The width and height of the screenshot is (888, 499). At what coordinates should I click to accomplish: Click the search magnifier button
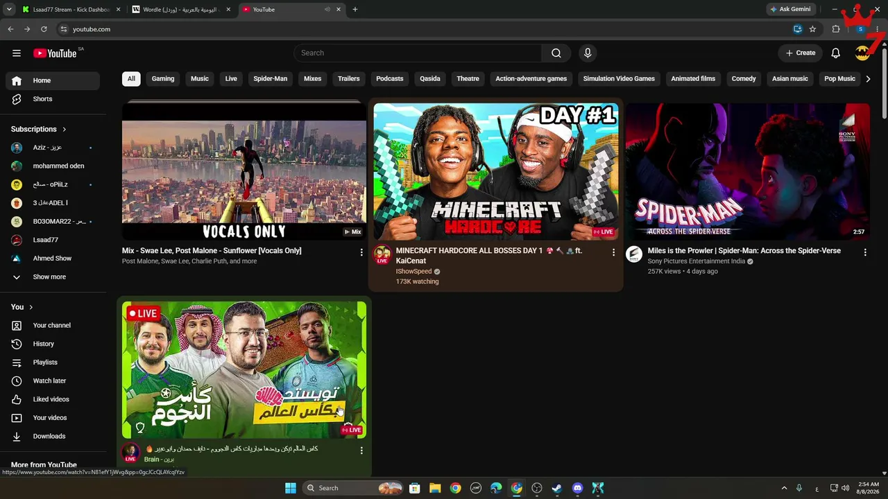tap(556, 53)
